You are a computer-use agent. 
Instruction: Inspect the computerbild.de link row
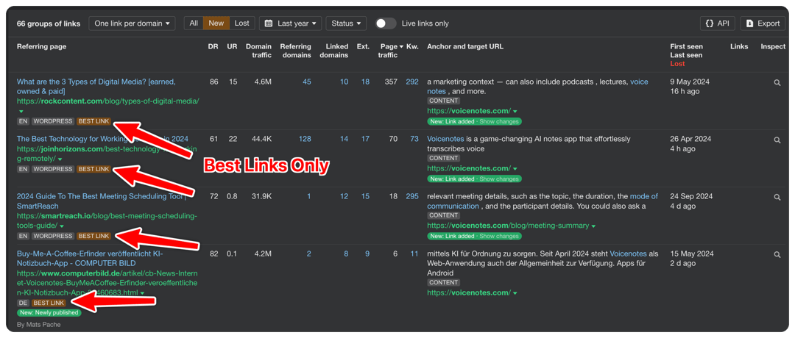[x=777, y=254]
